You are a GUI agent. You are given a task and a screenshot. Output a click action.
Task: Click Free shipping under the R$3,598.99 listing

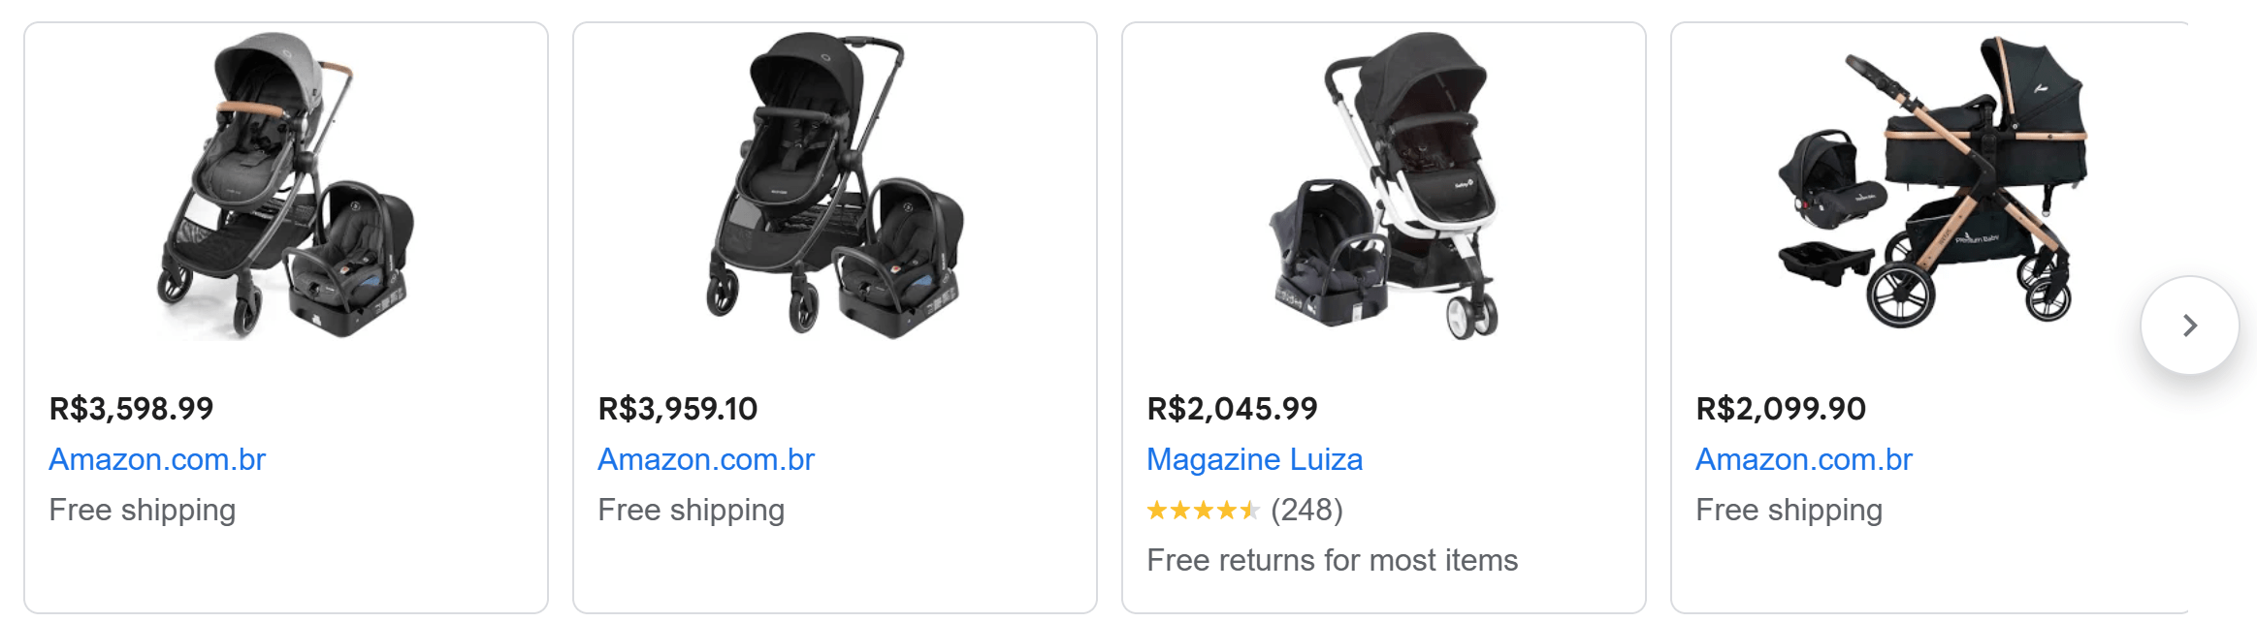coord(143,511)
